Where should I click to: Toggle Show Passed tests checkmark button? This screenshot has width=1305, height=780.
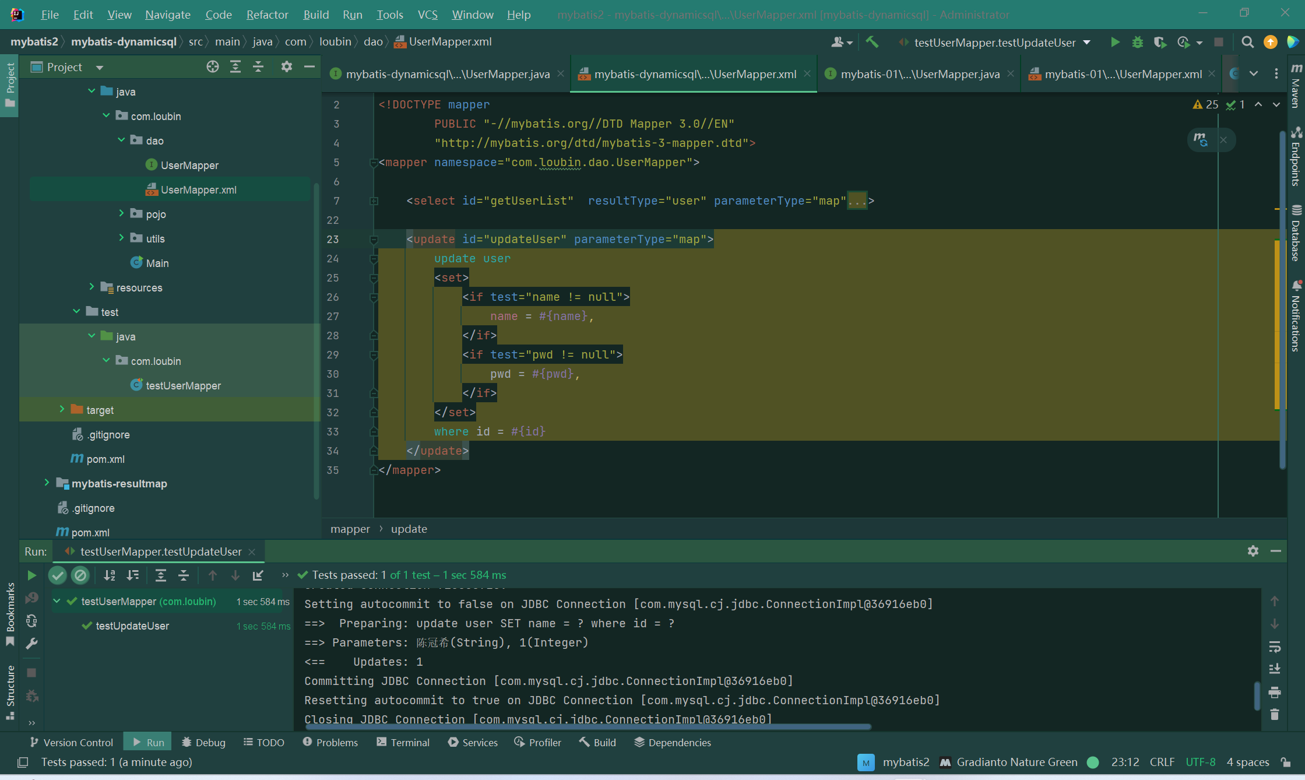pos(57,575)
